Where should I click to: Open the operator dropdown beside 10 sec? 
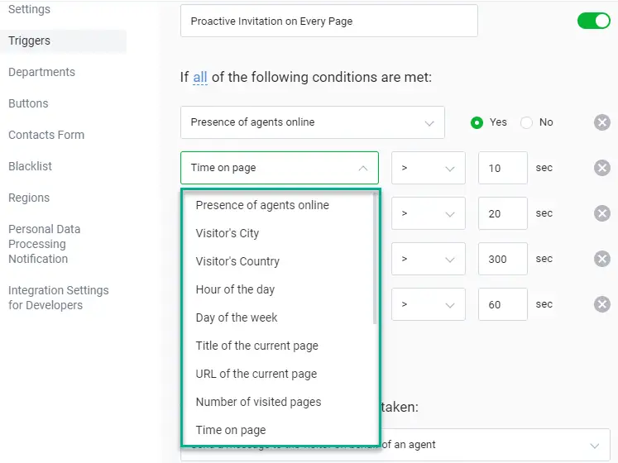tap(428, 168)
